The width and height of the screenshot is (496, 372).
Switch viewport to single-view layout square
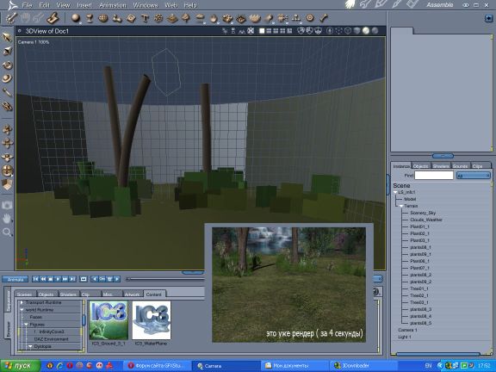(x=262, y=31)
